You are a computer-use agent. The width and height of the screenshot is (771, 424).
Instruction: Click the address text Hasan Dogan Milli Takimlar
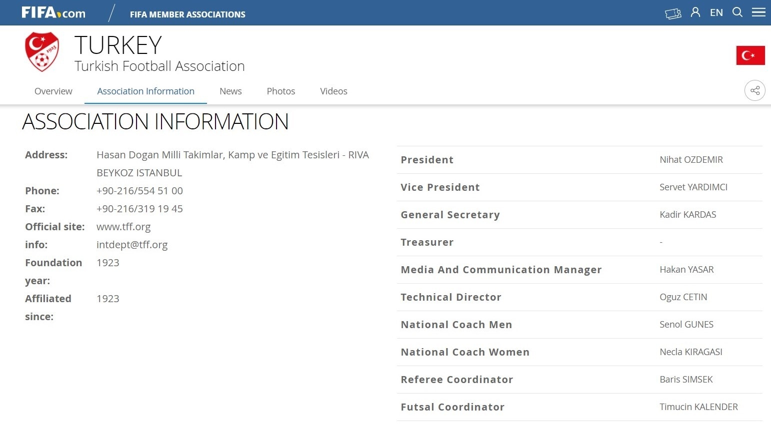(160, 155)
